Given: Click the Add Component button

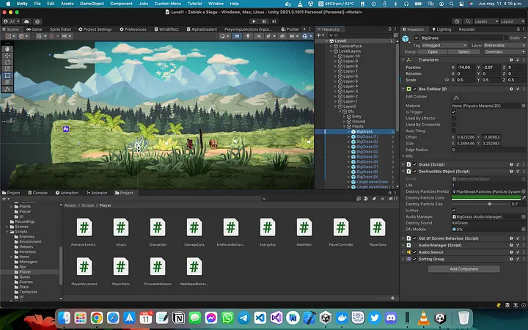Looking at the screenshot, I should tap(463, 268).
